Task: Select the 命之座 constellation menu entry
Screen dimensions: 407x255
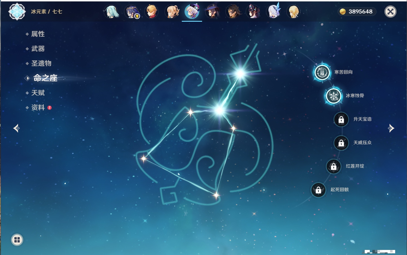Action: [45, 78]
